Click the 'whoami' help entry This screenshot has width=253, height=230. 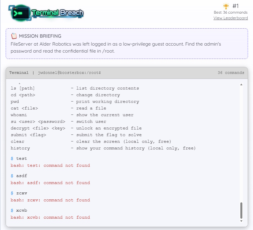(x=19, y=115)
